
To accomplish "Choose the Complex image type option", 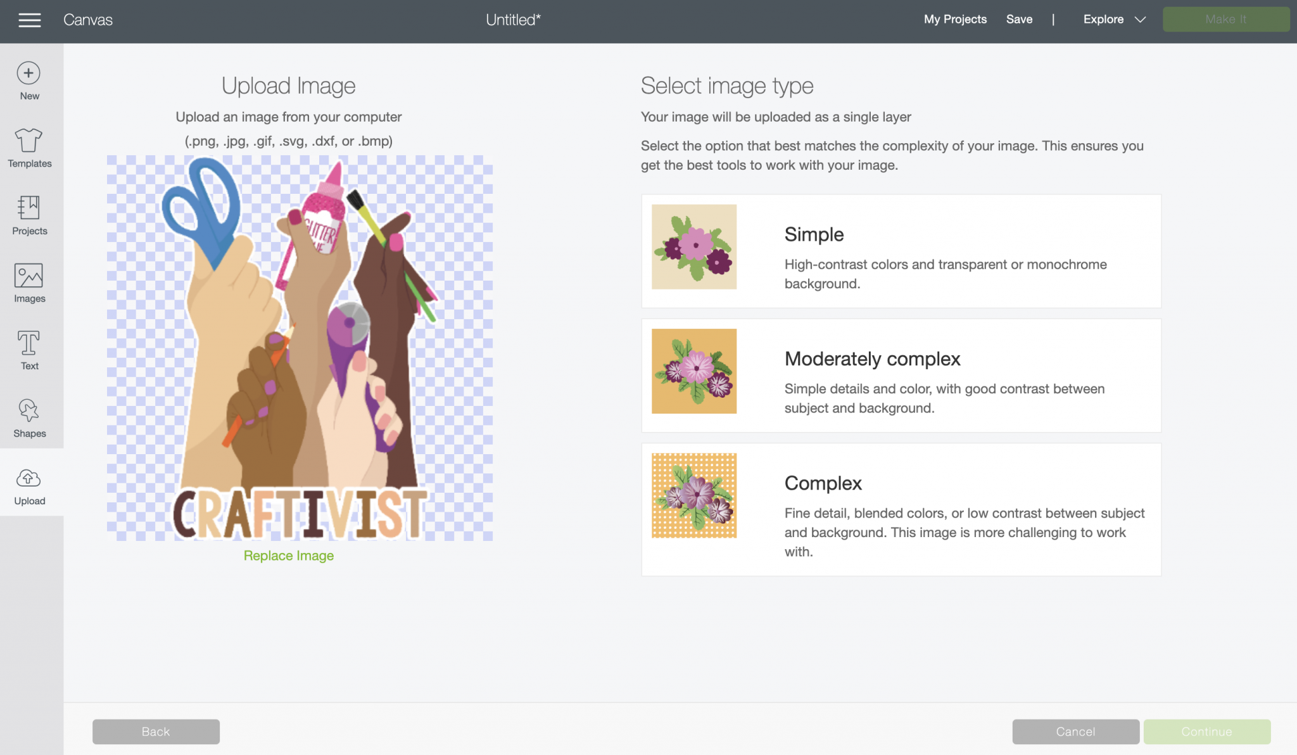I will point(901,509).
